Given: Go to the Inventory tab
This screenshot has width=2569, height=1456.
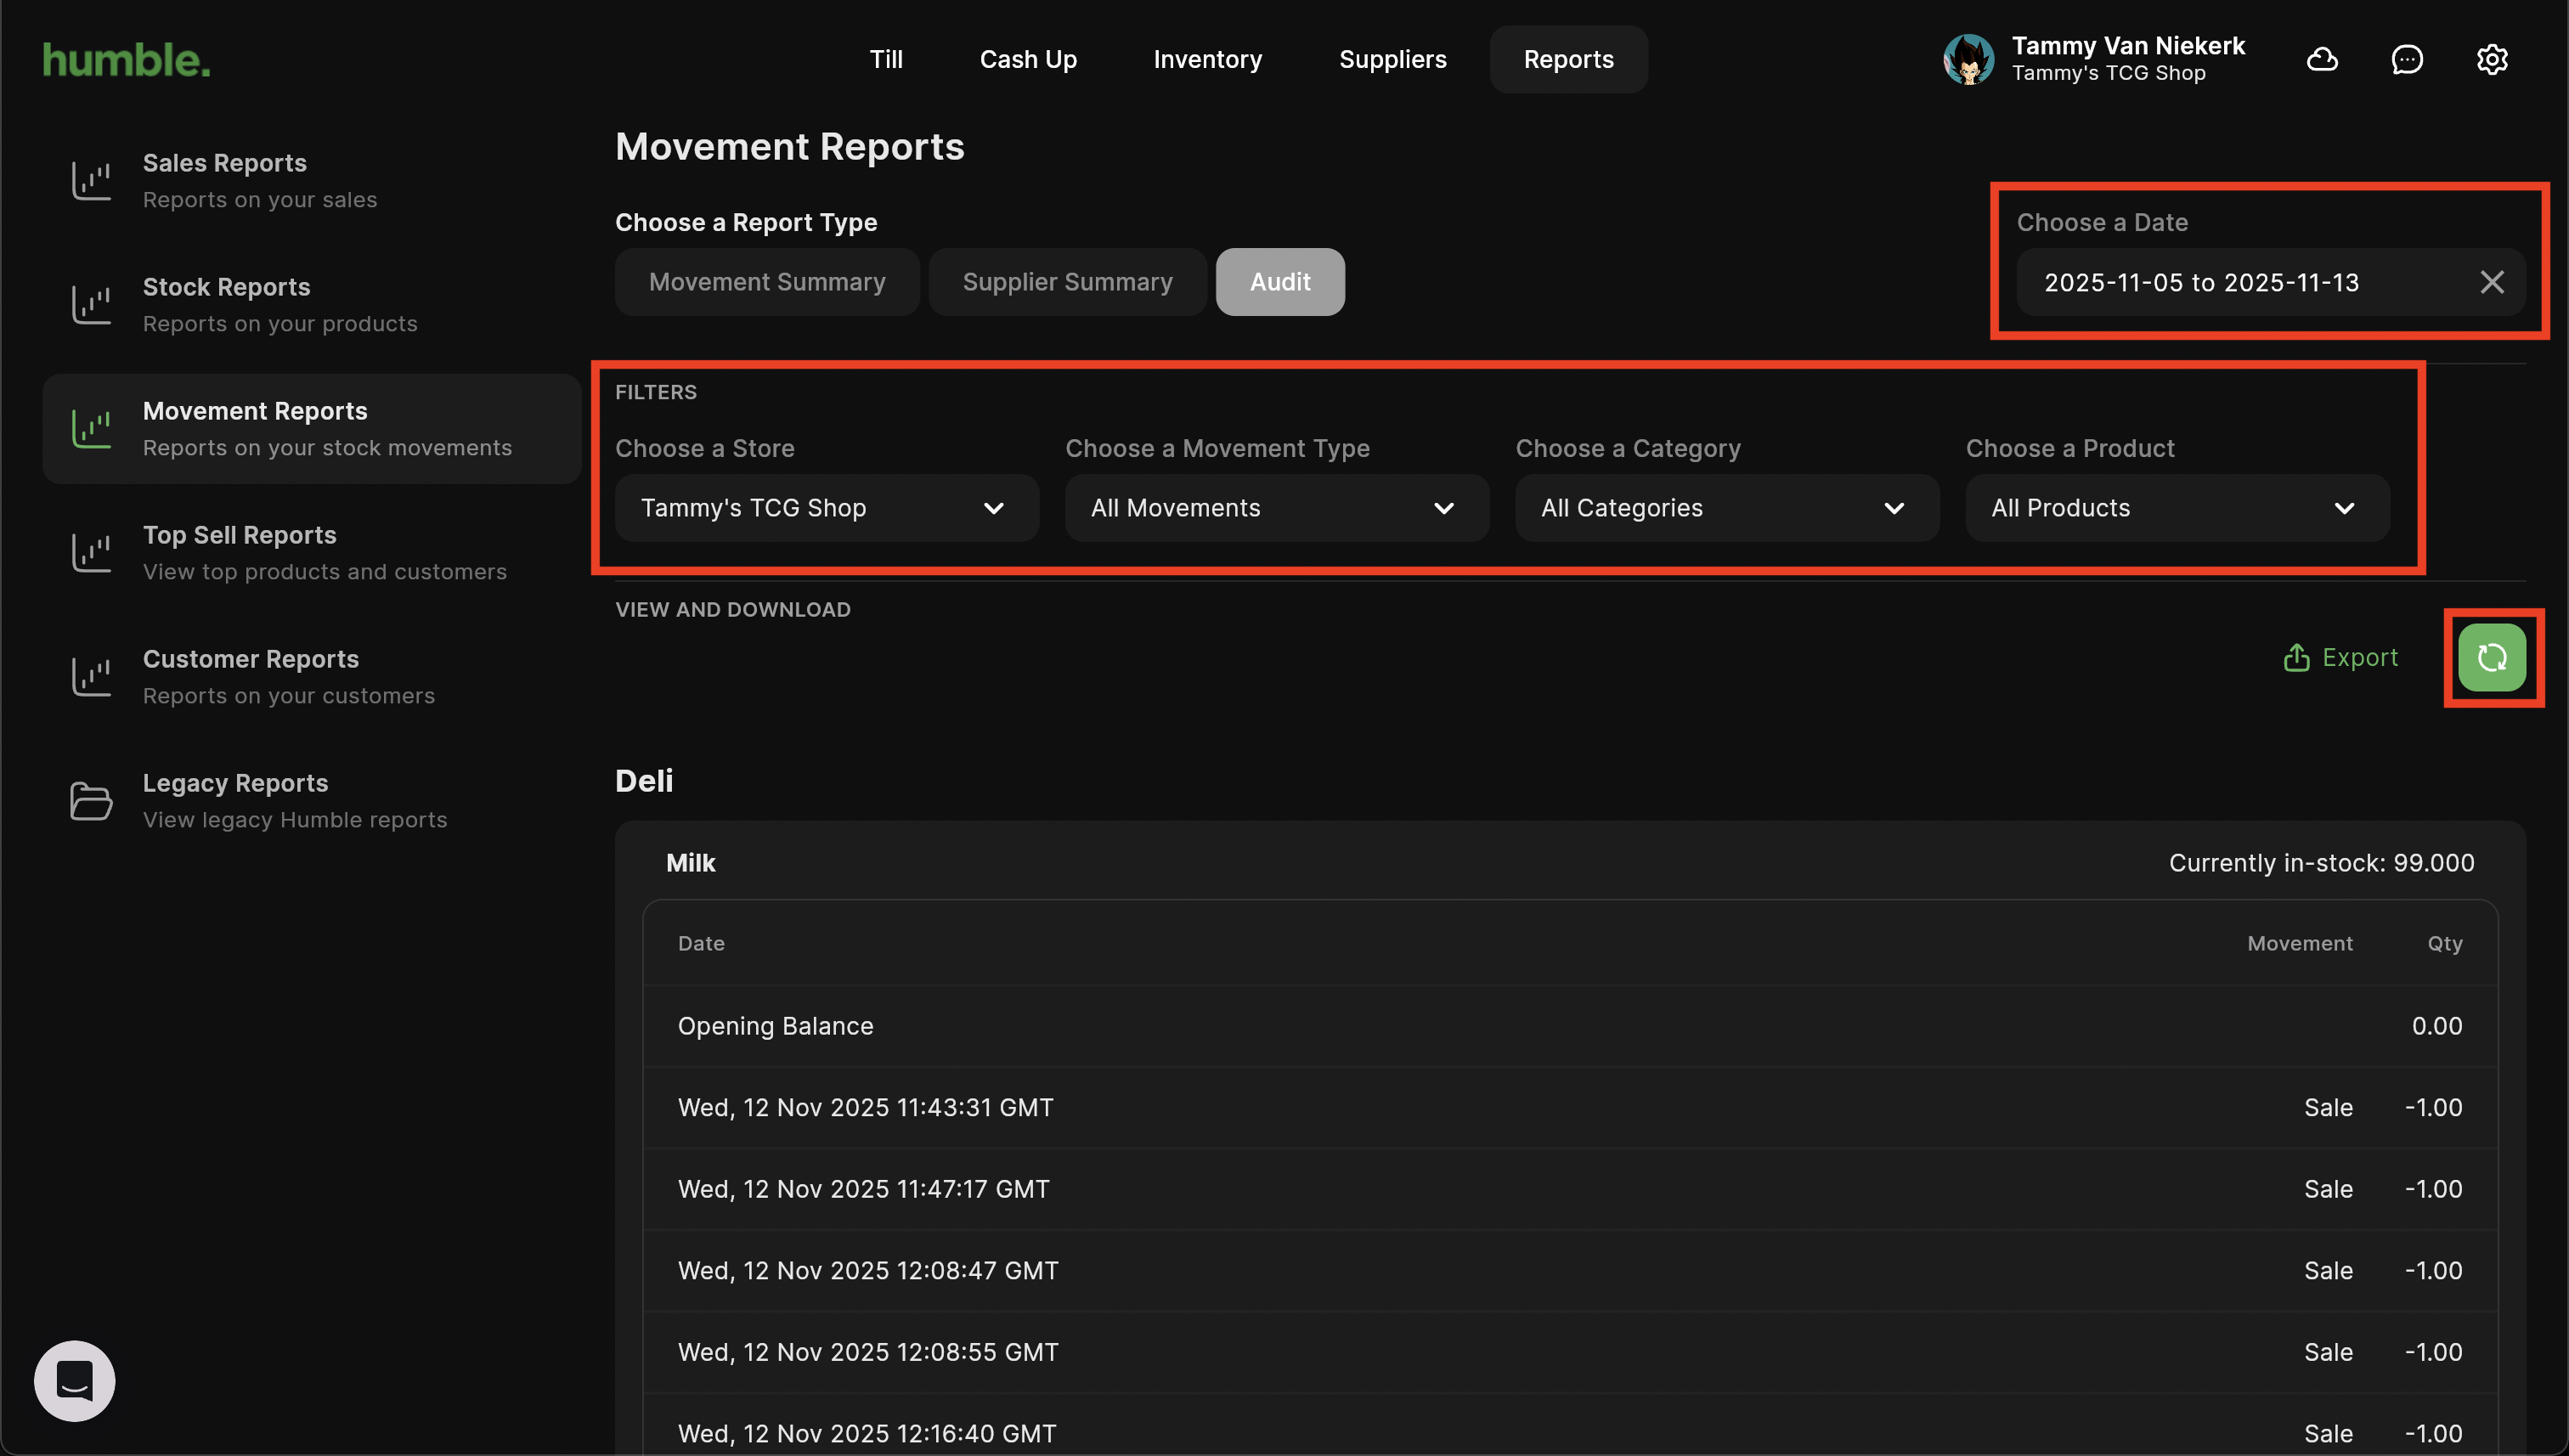Looking at the screenshot, I should coord(1207,60).
